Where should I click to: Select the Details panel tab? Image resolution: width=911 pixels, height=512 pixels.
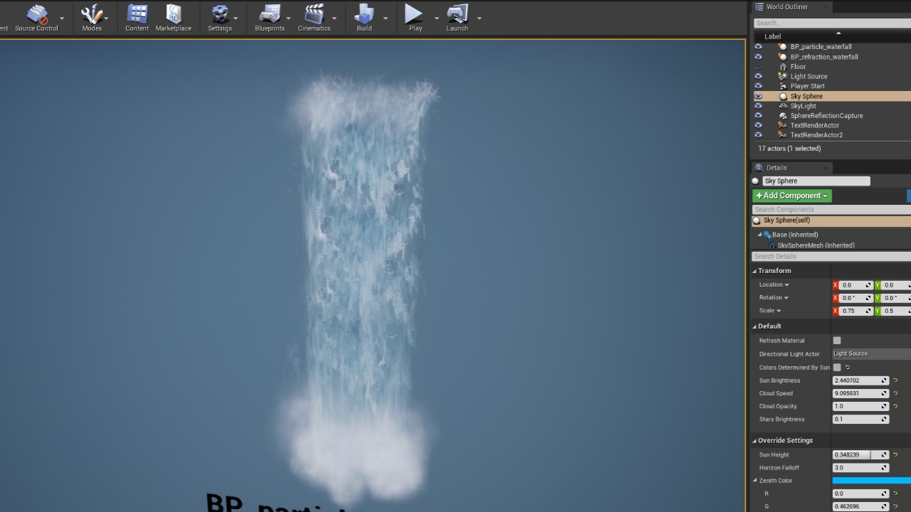tap(776, 168)
